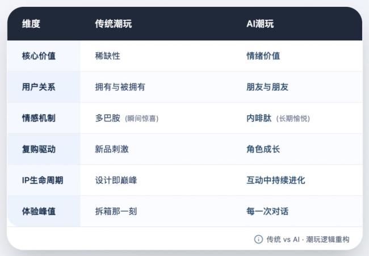Select the 复购驱动 row label
The width and height of the screenshot is (369, 256).
pyautogui.click(x=39, y=149)
